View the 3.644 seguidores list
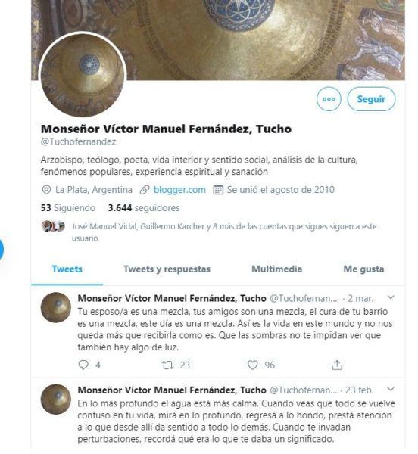This screenshot has height=454, width=418. coord(144,208)
